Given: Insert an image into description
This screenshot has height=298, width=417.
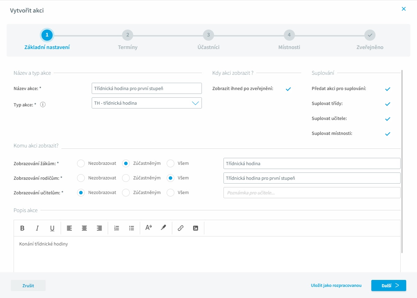Looking at the screenshot, I should click(196, 228).
